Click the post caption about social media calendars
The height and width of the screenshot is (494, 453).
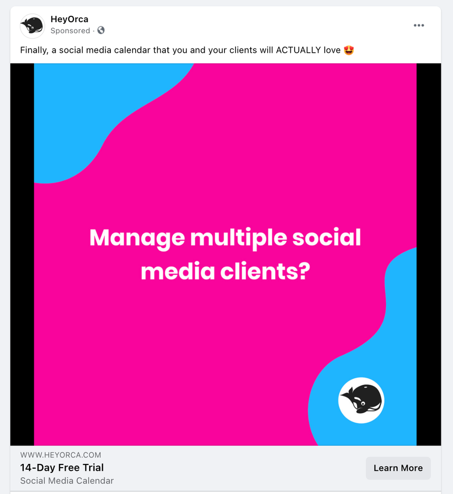[x=185, y=50]
